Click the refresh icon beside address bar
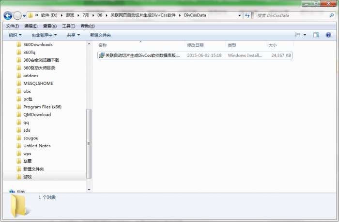The height and width of the screenshot is (222, 339). coord(247,15)
